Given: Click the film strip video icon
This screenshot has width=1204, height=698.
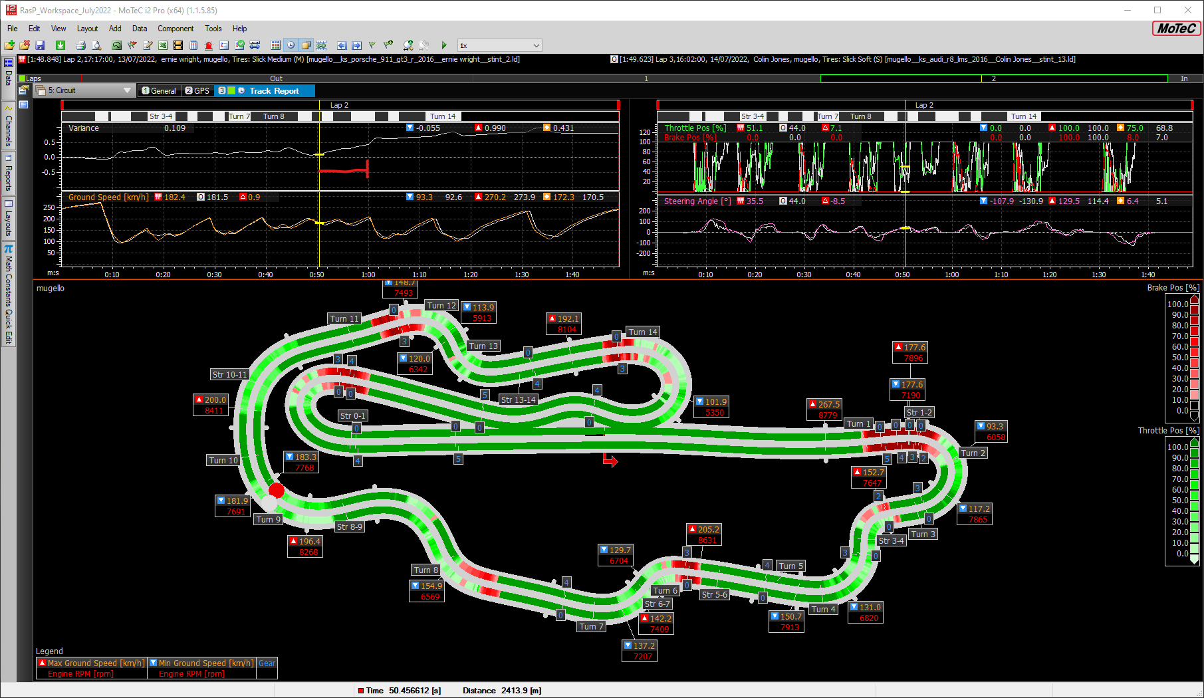Looking at the screenshot, I should click(x=178, y=45).
